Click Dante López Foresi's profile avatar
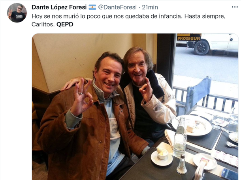This screenshot has width=241, height=180. (17, 13)
